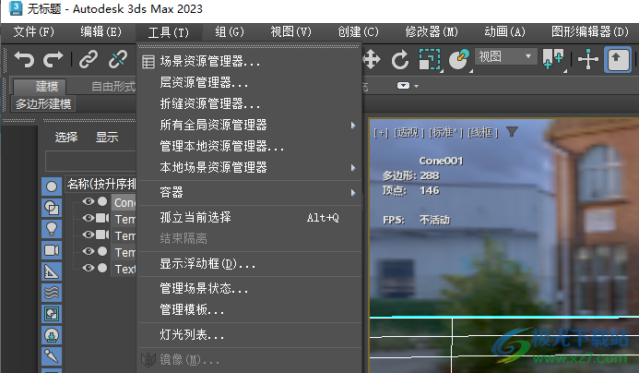
Task: Click the space warps filter wave icon
Action: [52, 293]
